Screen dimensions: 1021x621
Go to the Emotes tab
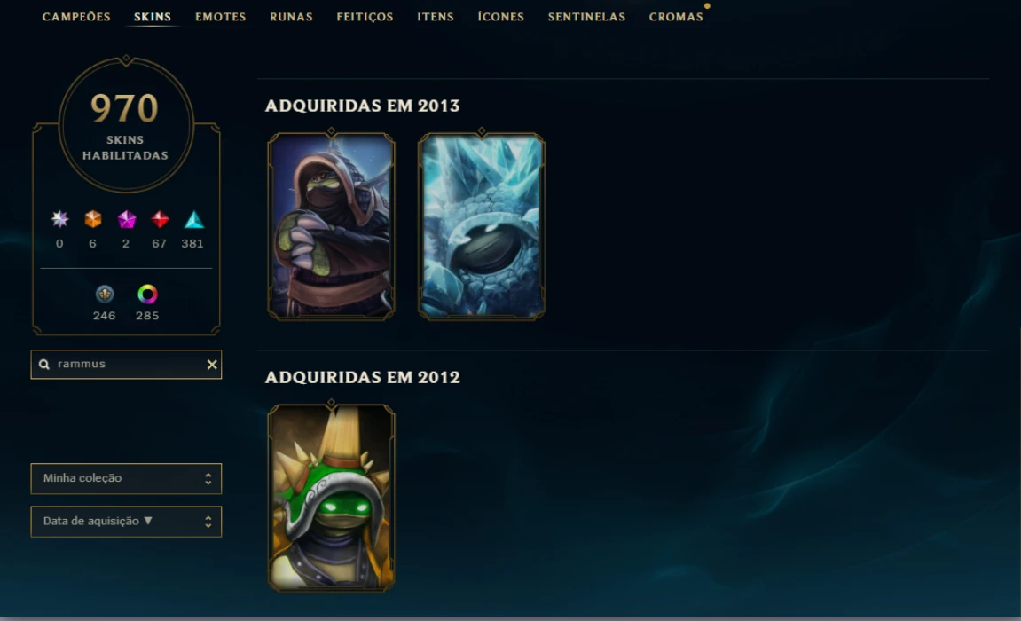tap(221, 17)
